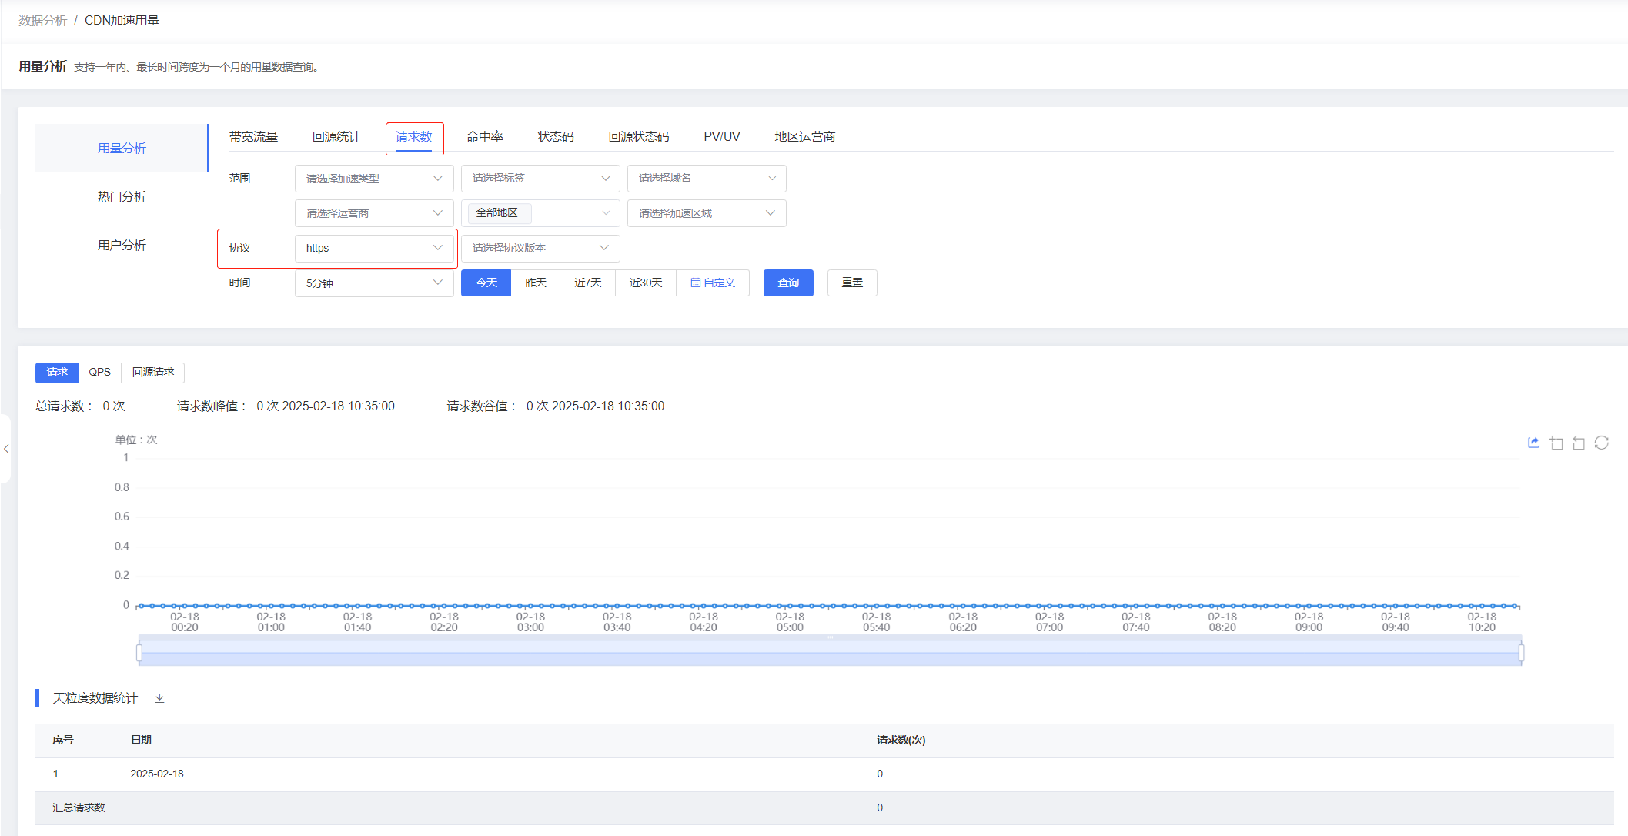Click CDN加速用量 in the breadcrumb
Screen dimensions: 1628x836
(122, 20)
